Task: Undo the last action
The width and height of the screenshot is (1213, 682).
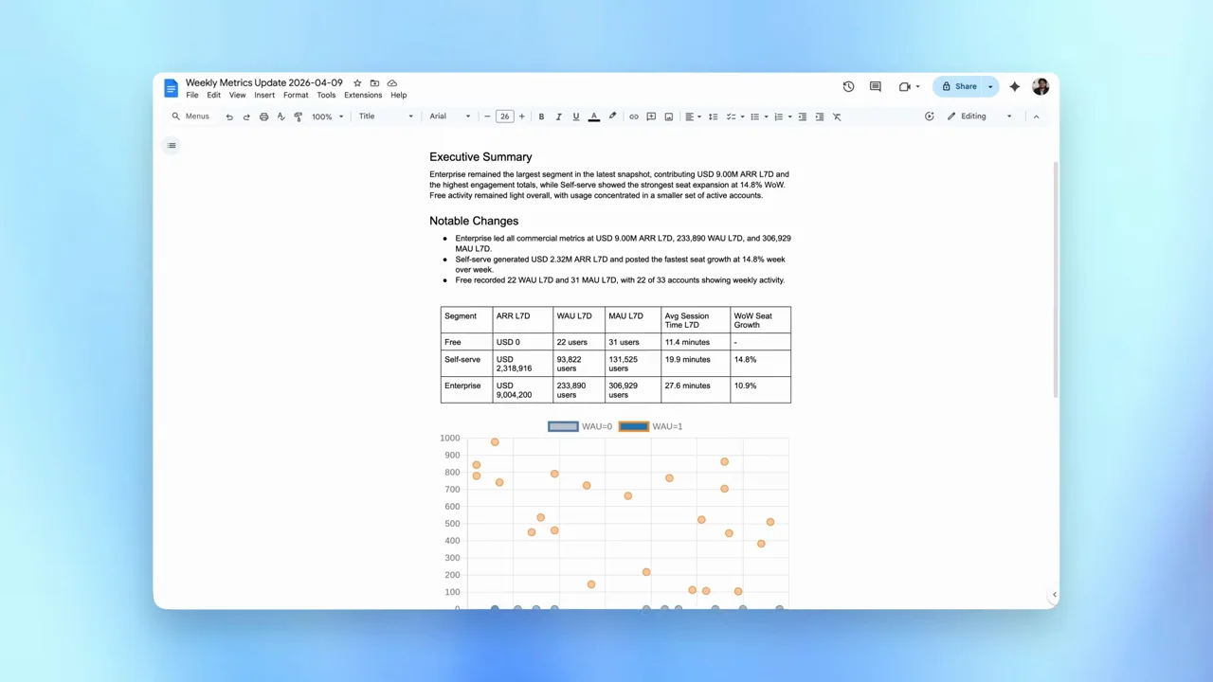Action: [229, 117]
